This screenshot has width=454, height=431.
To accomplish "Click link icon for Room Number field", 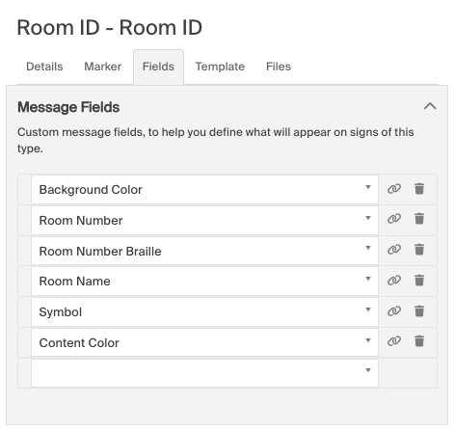I will 394,219.
